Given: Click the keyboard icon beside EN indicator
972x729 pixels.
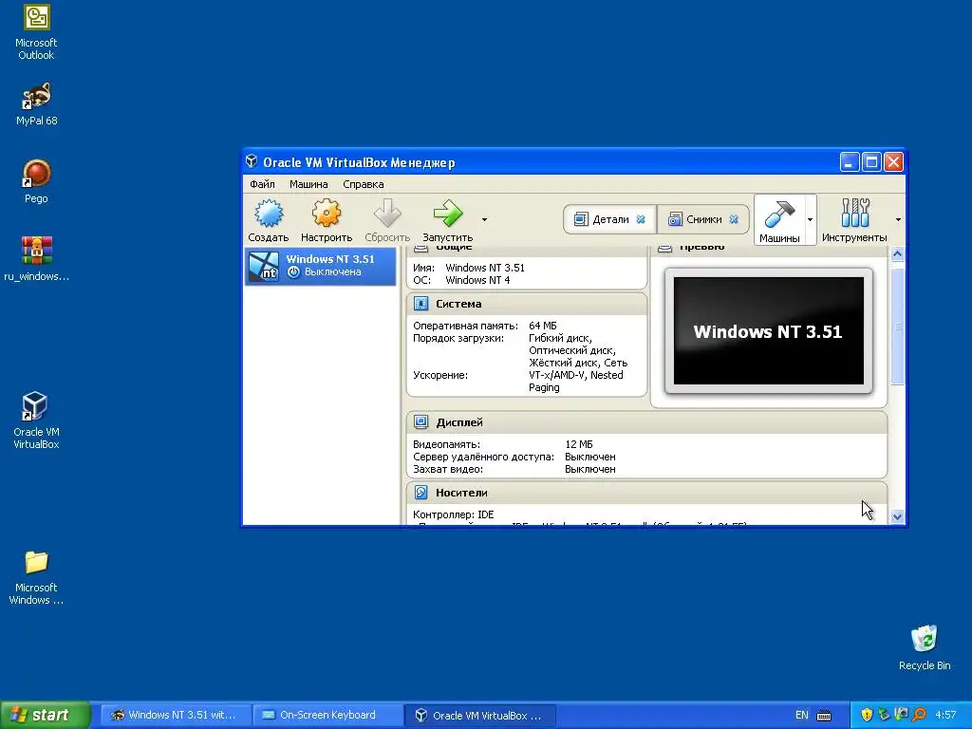Looking at the screenshot, I should pos(824,716).
